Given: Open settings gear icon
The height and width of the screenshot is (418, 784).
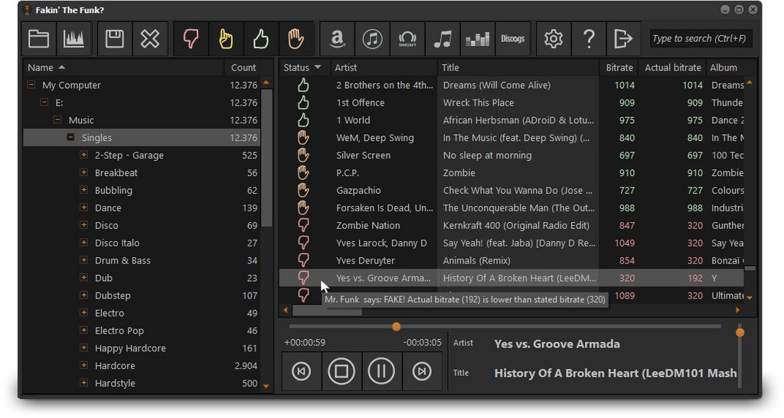Looking at the screenshot, I should point(554,38).
